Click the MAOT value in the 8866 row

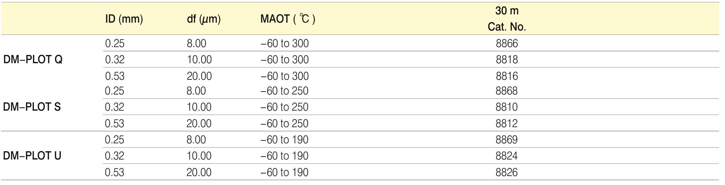[x=284, y=43]
